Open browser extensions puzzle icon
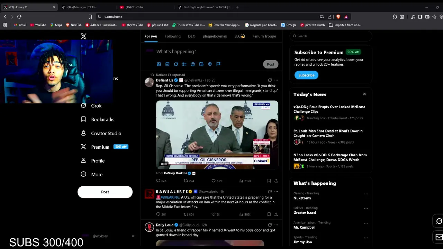443x249 pixels. point(395,17)
